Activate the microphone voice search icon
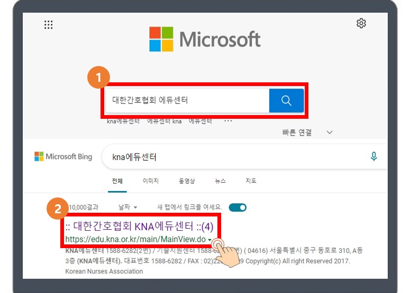Viewport: 410px width, 293px height. (373, 157)
